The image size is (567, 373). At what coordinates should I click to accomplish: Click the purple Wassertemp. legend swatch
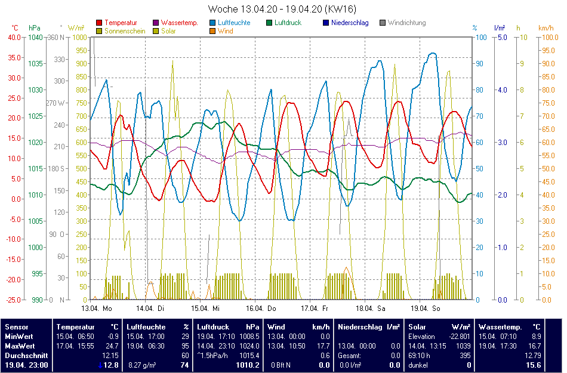tap(156, 23)
